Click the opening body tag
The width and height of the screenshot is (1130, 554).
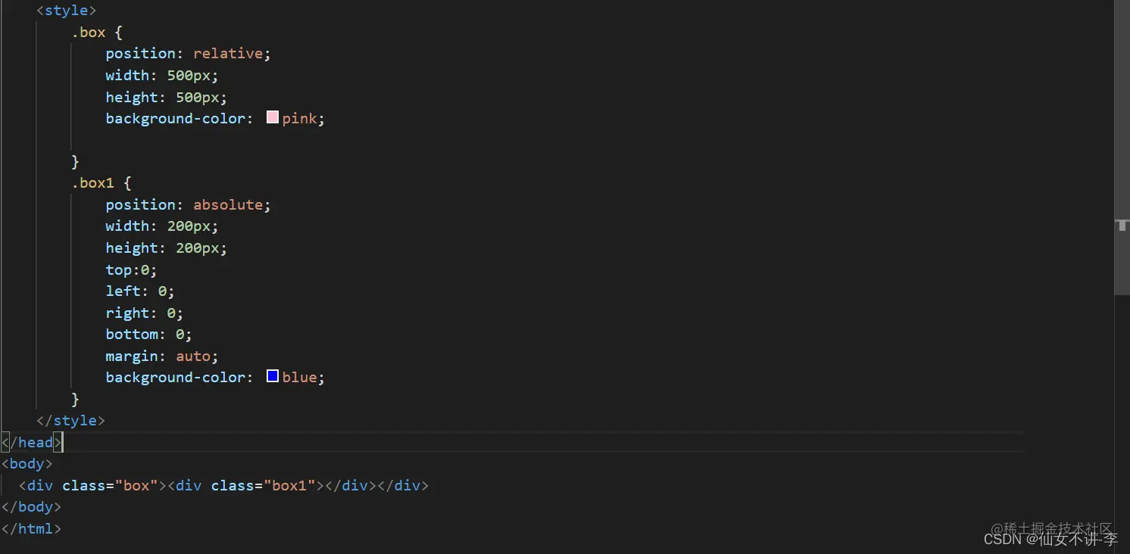click(27, 463)
